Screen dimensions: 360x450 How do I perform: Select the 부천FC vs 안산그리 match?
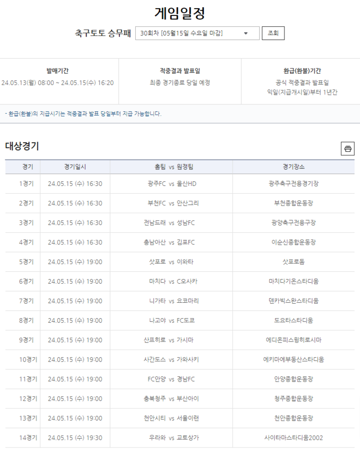(x=171, y=203)
